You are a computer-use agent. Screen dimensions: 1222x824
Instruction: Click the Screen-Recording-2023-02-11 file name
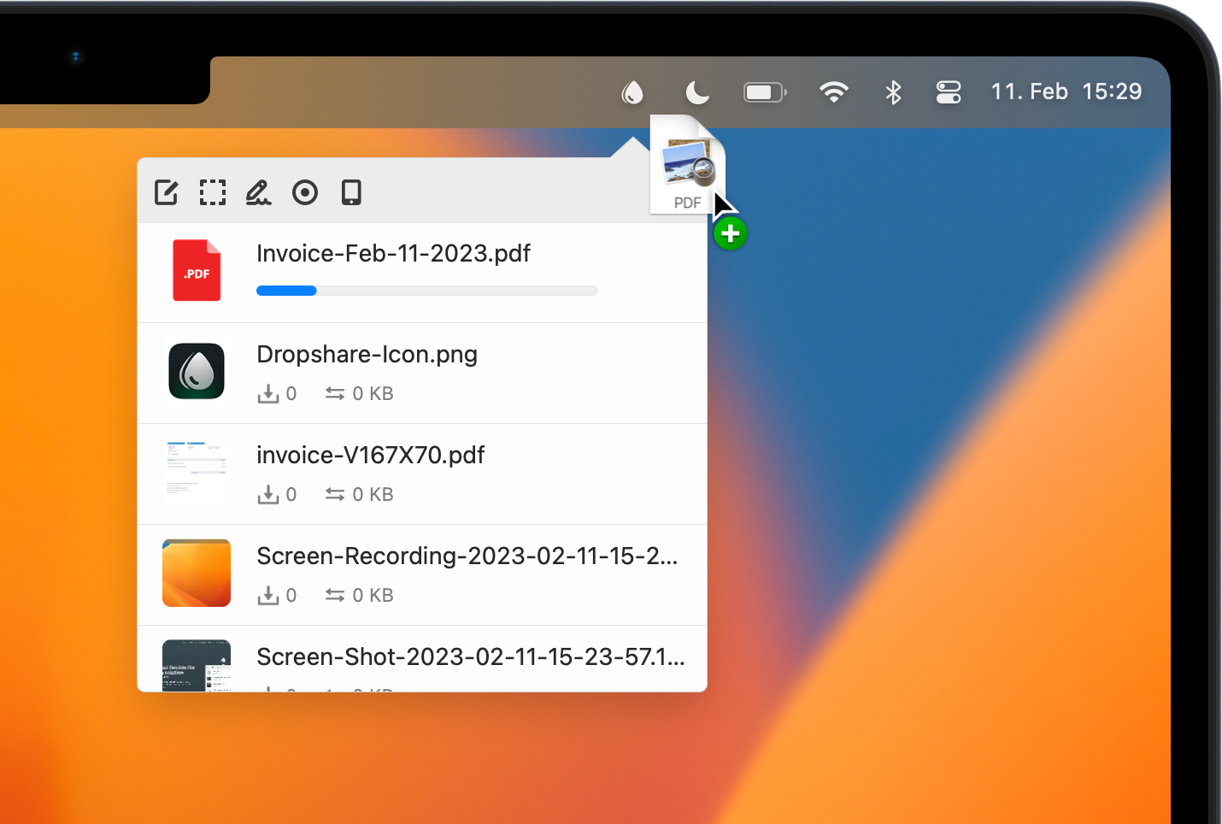(467, 556)
